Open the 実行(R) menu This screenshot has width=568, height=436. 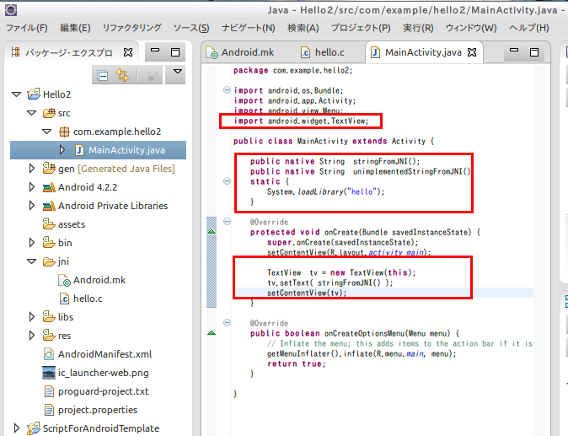(418, 28)
